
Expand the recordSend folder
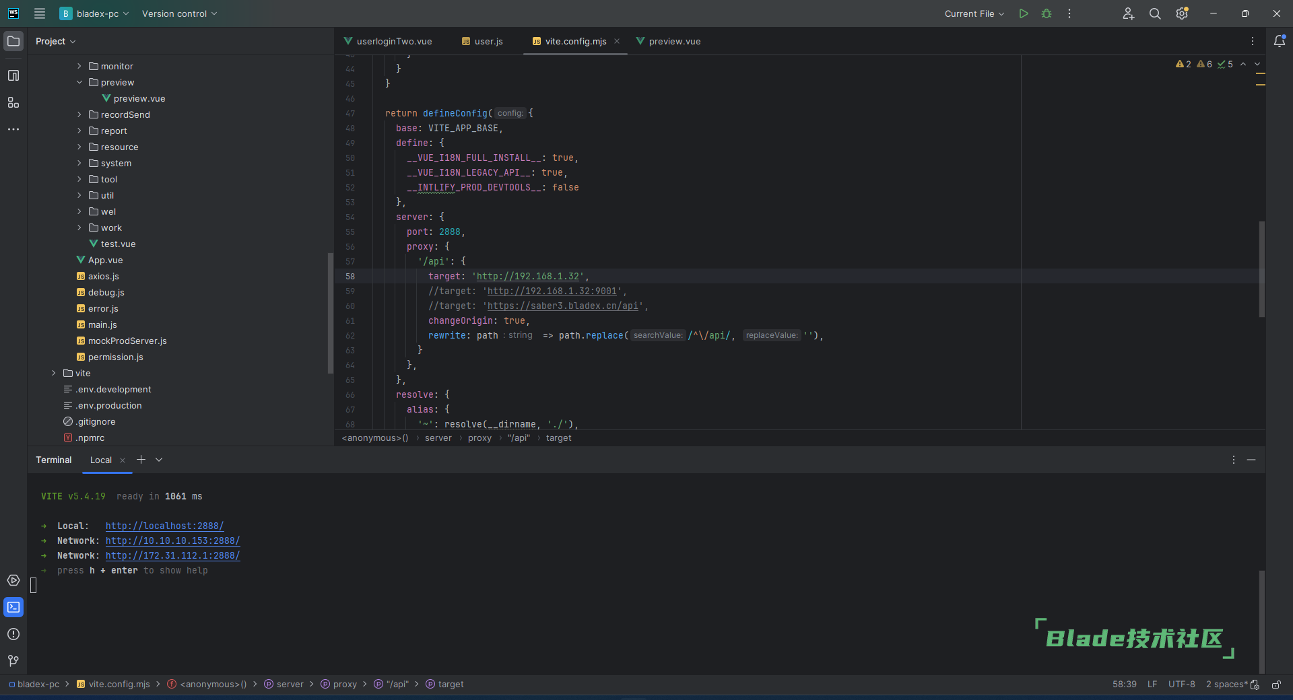click(79, 114)
